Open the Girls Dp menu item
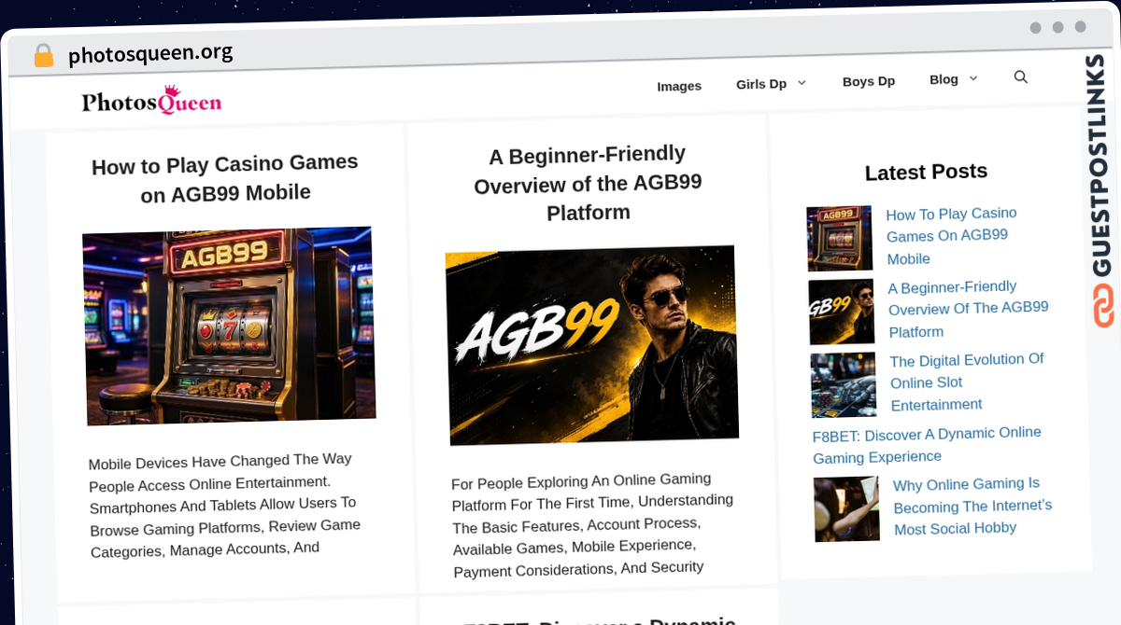Viewport: 1121px width, 625px height. pos(761,84)
